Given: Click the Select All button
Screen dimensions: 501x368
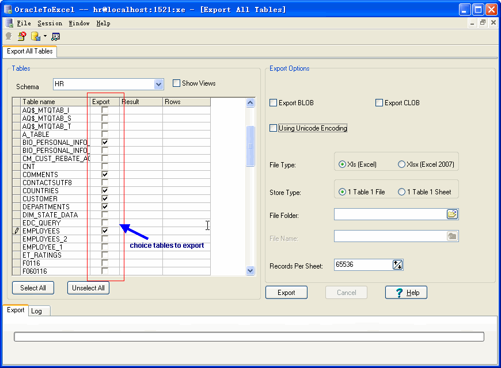Looking at the screenshot, I should click(33, 288).
